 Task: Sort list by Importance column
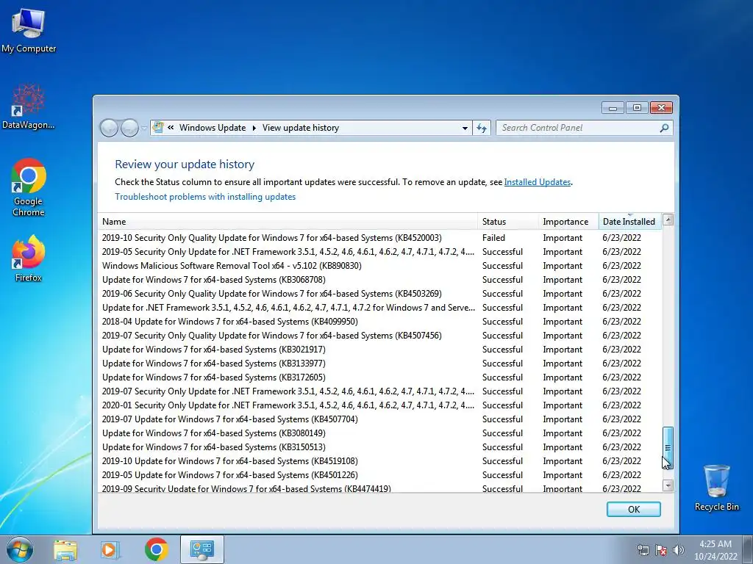(569, 222)
